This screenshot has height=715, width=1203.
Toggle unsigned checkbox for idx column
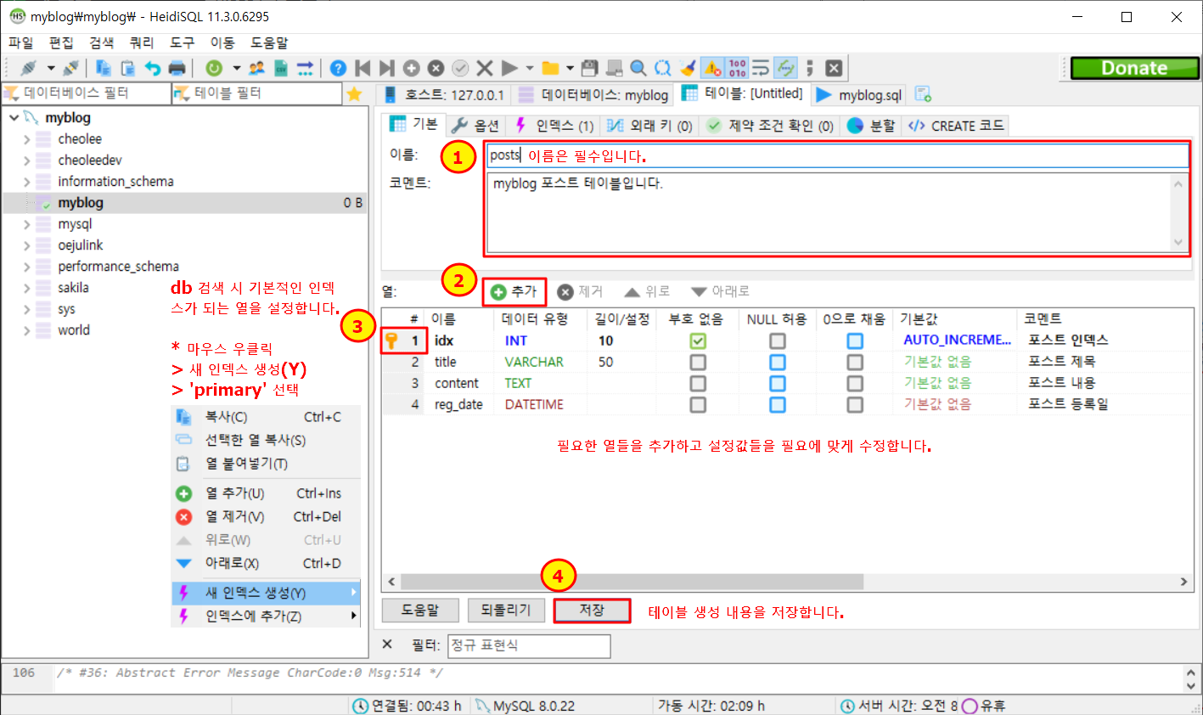click(698, 341)
